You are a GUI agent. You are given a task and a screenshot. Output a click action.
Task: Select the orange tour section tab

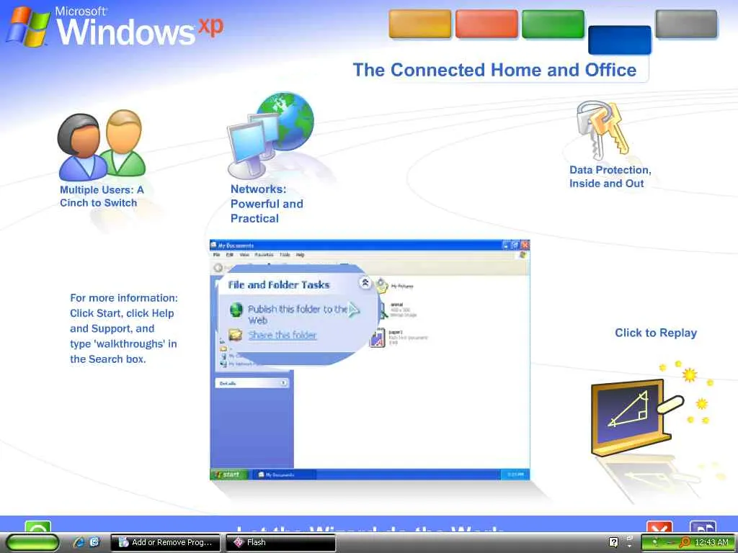coord(420,24)
